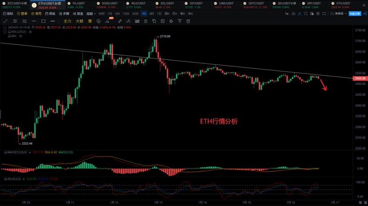The image size is (368, 206).
Task: Switch to GRT/USDT tab
Action: tap(313, 5)
